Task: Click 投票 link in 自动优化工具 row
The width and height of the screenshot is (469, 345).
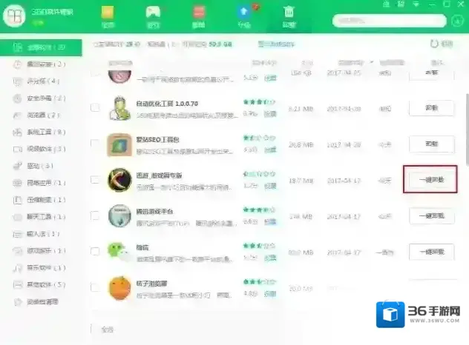Action: pos(270,114)
